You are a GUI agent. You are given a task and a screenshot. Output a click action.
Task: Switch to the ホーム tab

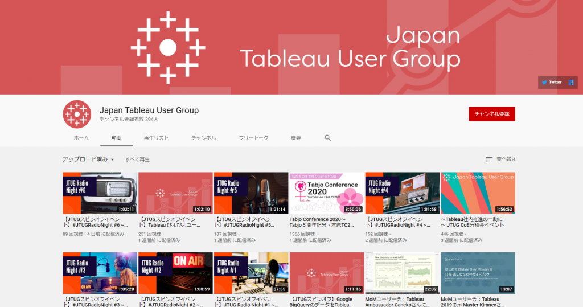[x=81, y=138]
